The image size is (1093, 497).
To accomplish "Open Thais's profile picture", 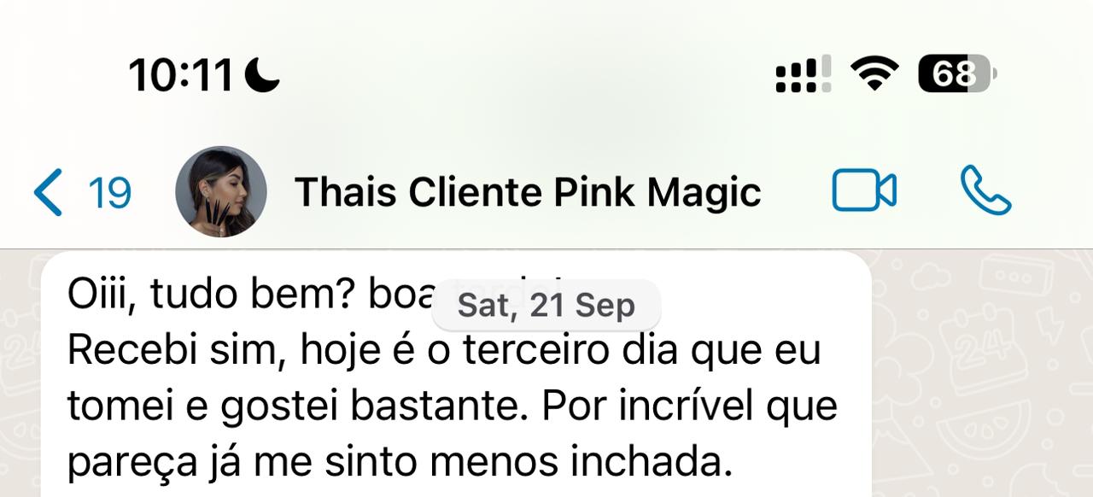I will 221,191.
